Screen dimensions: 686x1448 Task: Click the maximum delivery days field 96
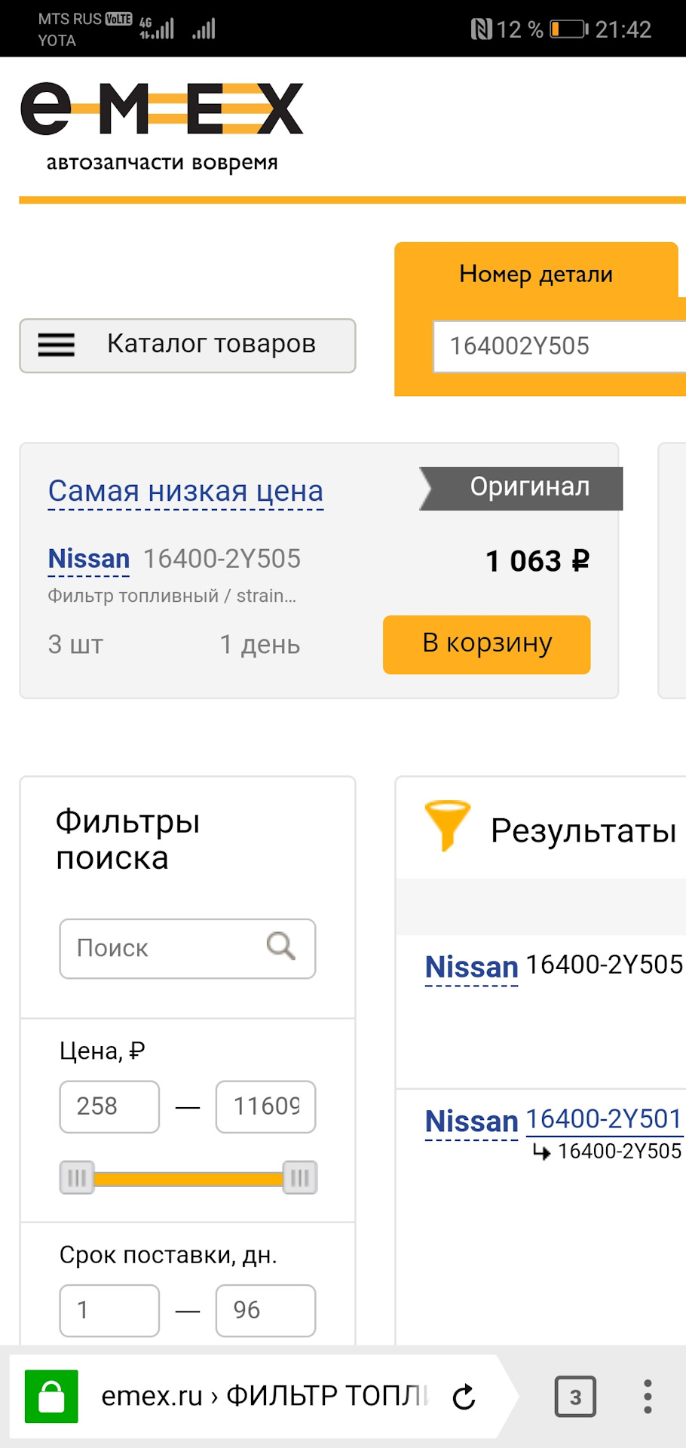pyautogui.click(x=265, y=1310)
